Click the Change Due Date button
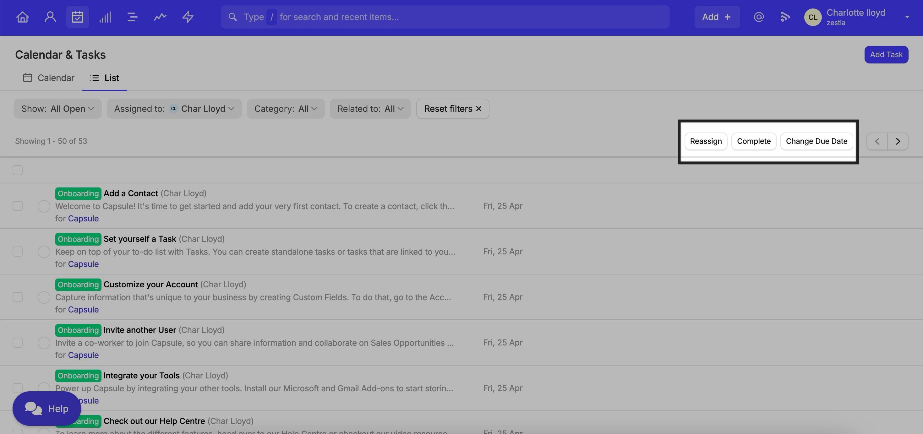The image size is (923, 434). [x=816, y=141]
